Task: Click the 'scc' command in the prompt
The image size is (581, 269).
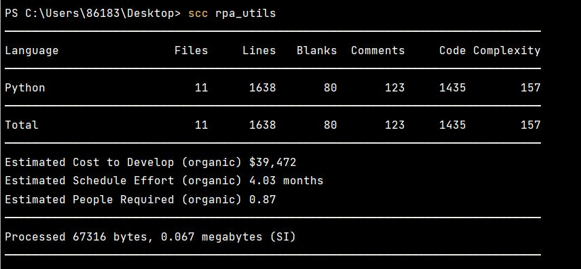Action: tap(198, 14)
